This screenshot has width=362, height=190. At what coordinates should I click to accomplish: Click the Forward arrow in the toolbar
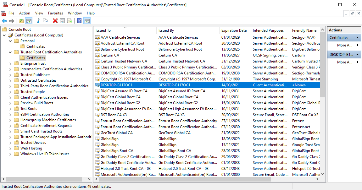(x=12, y=21)
